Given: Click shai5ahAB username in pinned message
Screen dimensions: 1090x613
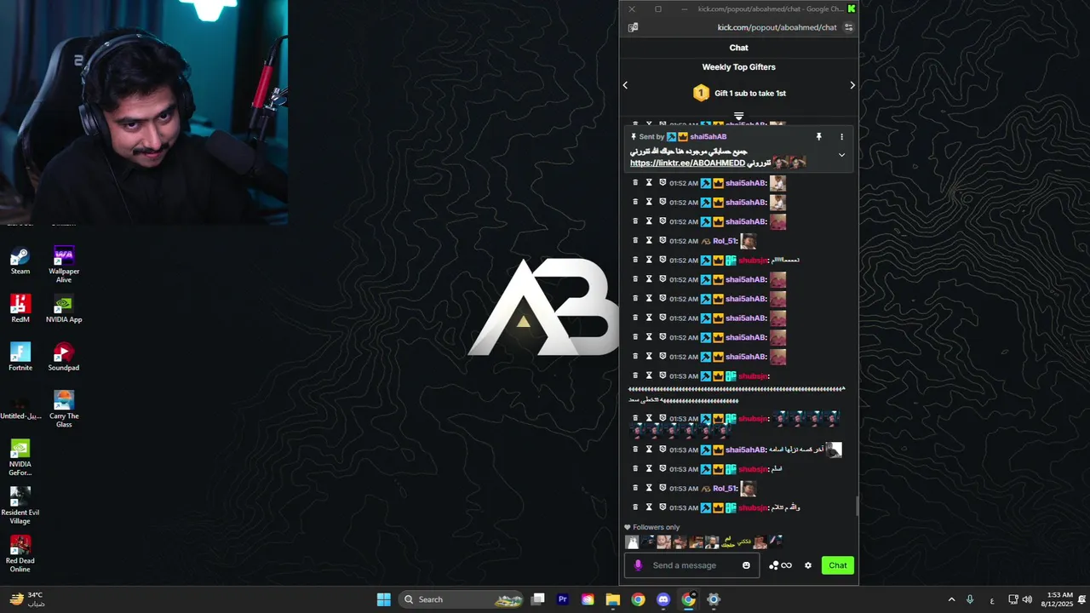Looking at the screenshot, I should click(x=708, y=136).
